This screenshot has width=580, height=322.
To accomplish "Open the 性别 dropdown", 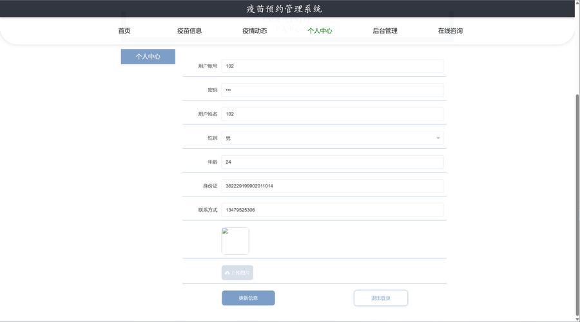I will coord(332,138).
